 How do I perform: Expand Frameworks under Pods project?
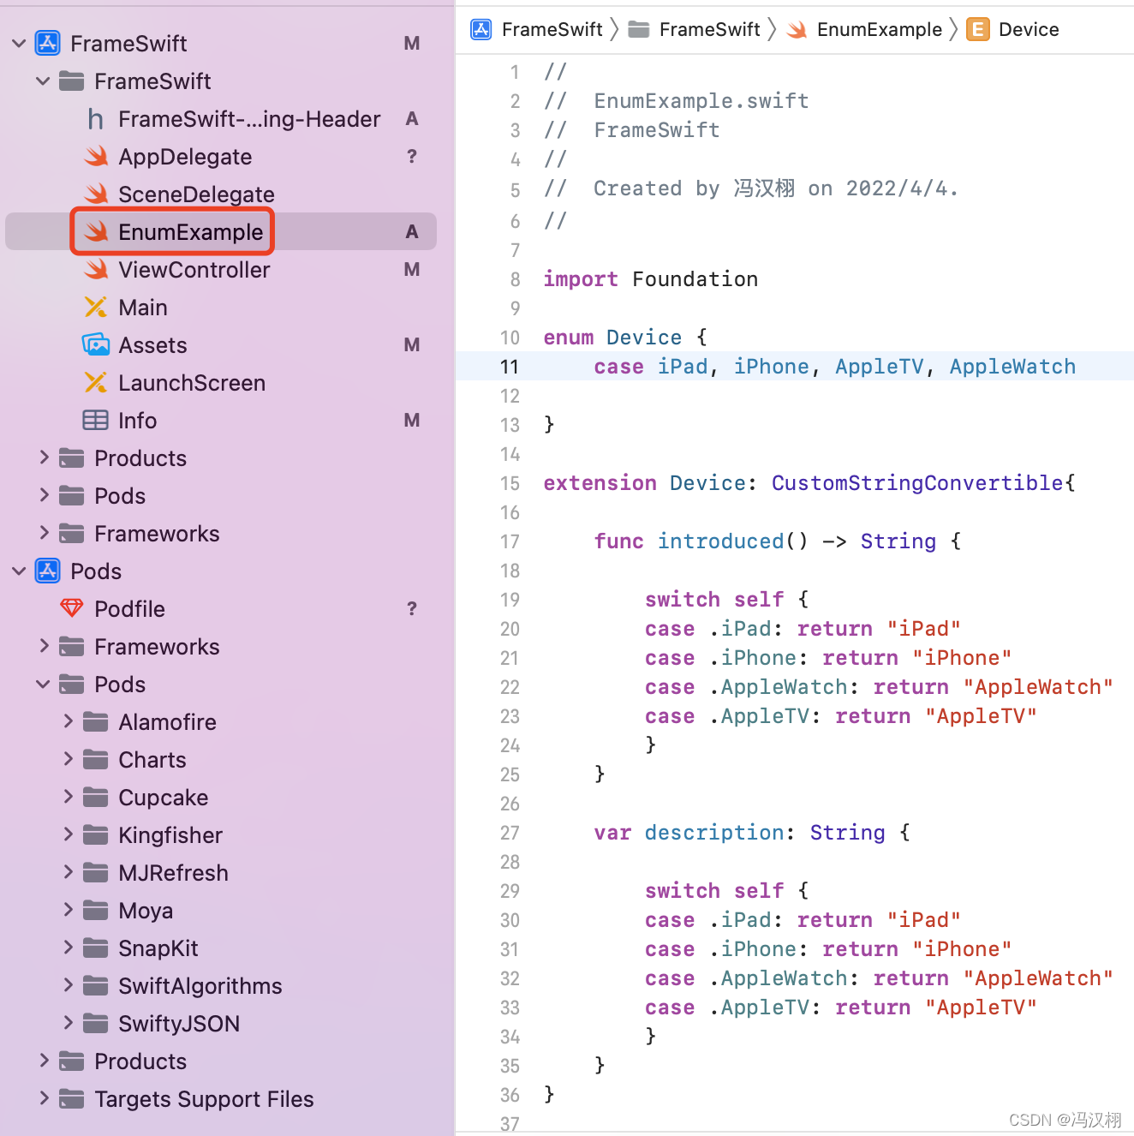point(44,646)
